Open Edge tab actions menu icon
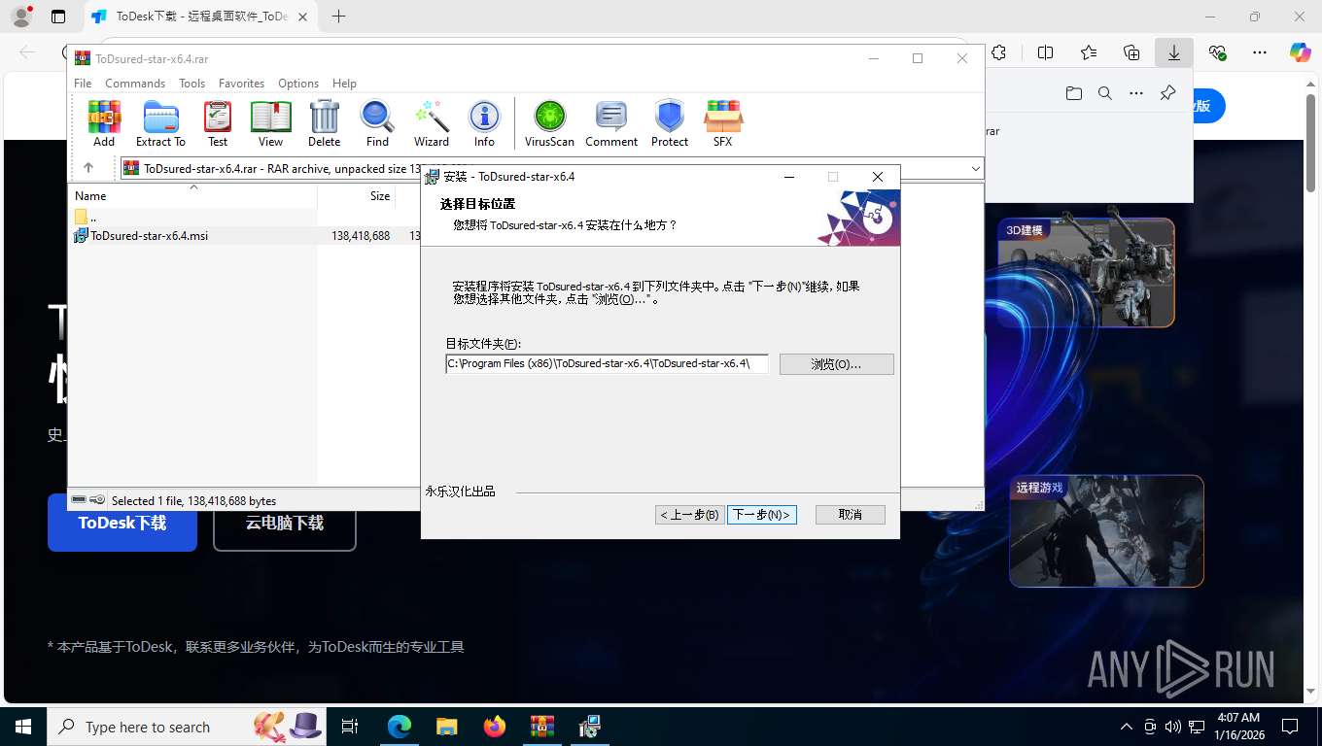 pos(58,17)
